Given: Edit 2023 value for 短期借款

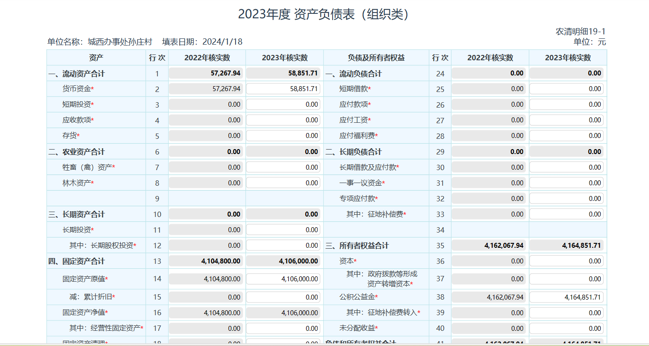Looking at the screenshot, I should pos(566,89).
